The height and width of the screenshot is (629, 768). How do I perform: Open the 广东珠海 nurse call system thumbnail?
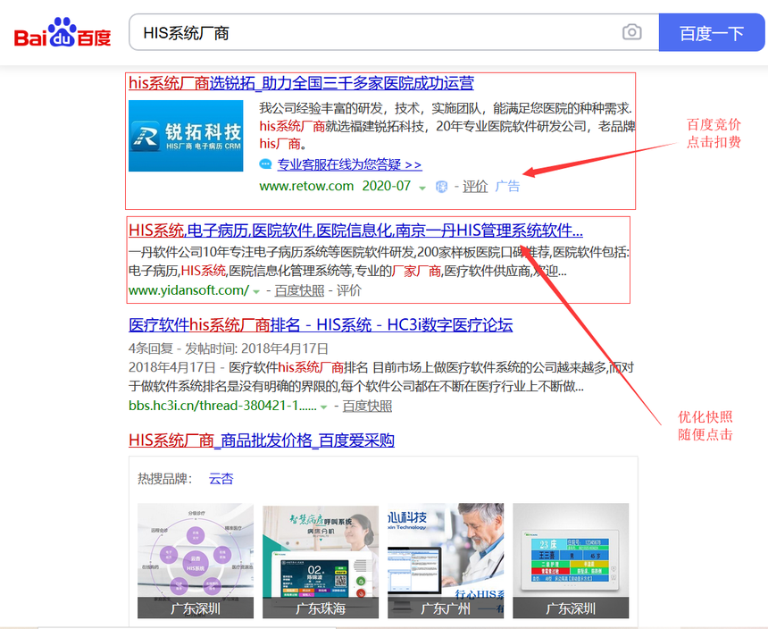321,560
